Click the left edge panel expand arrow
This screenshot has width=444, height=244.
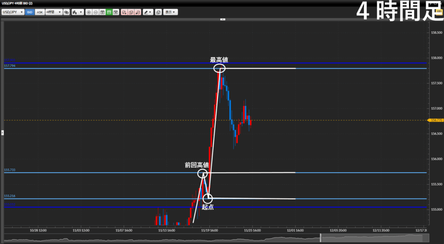tap(2, 133)
